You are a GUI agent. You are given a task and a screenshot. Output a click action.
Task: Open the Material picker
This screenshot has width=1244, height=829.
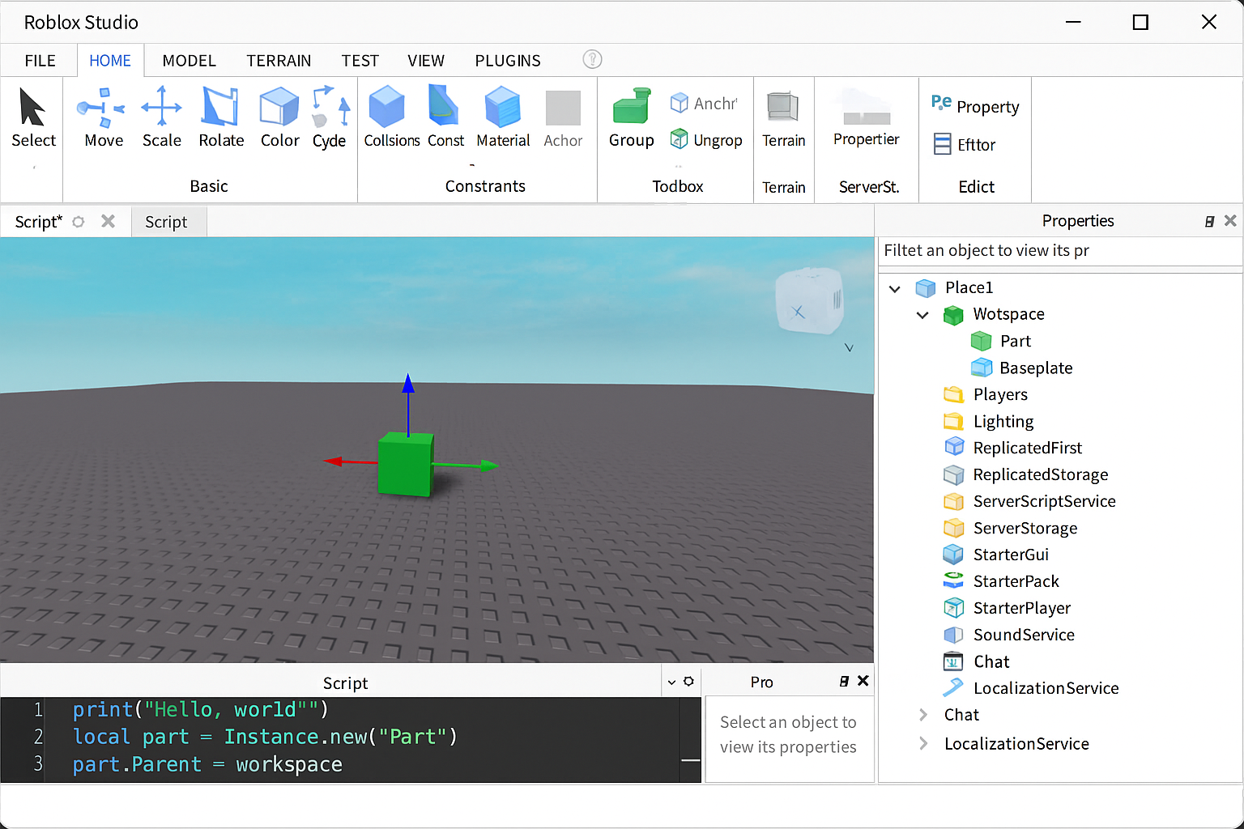[503, 118]
